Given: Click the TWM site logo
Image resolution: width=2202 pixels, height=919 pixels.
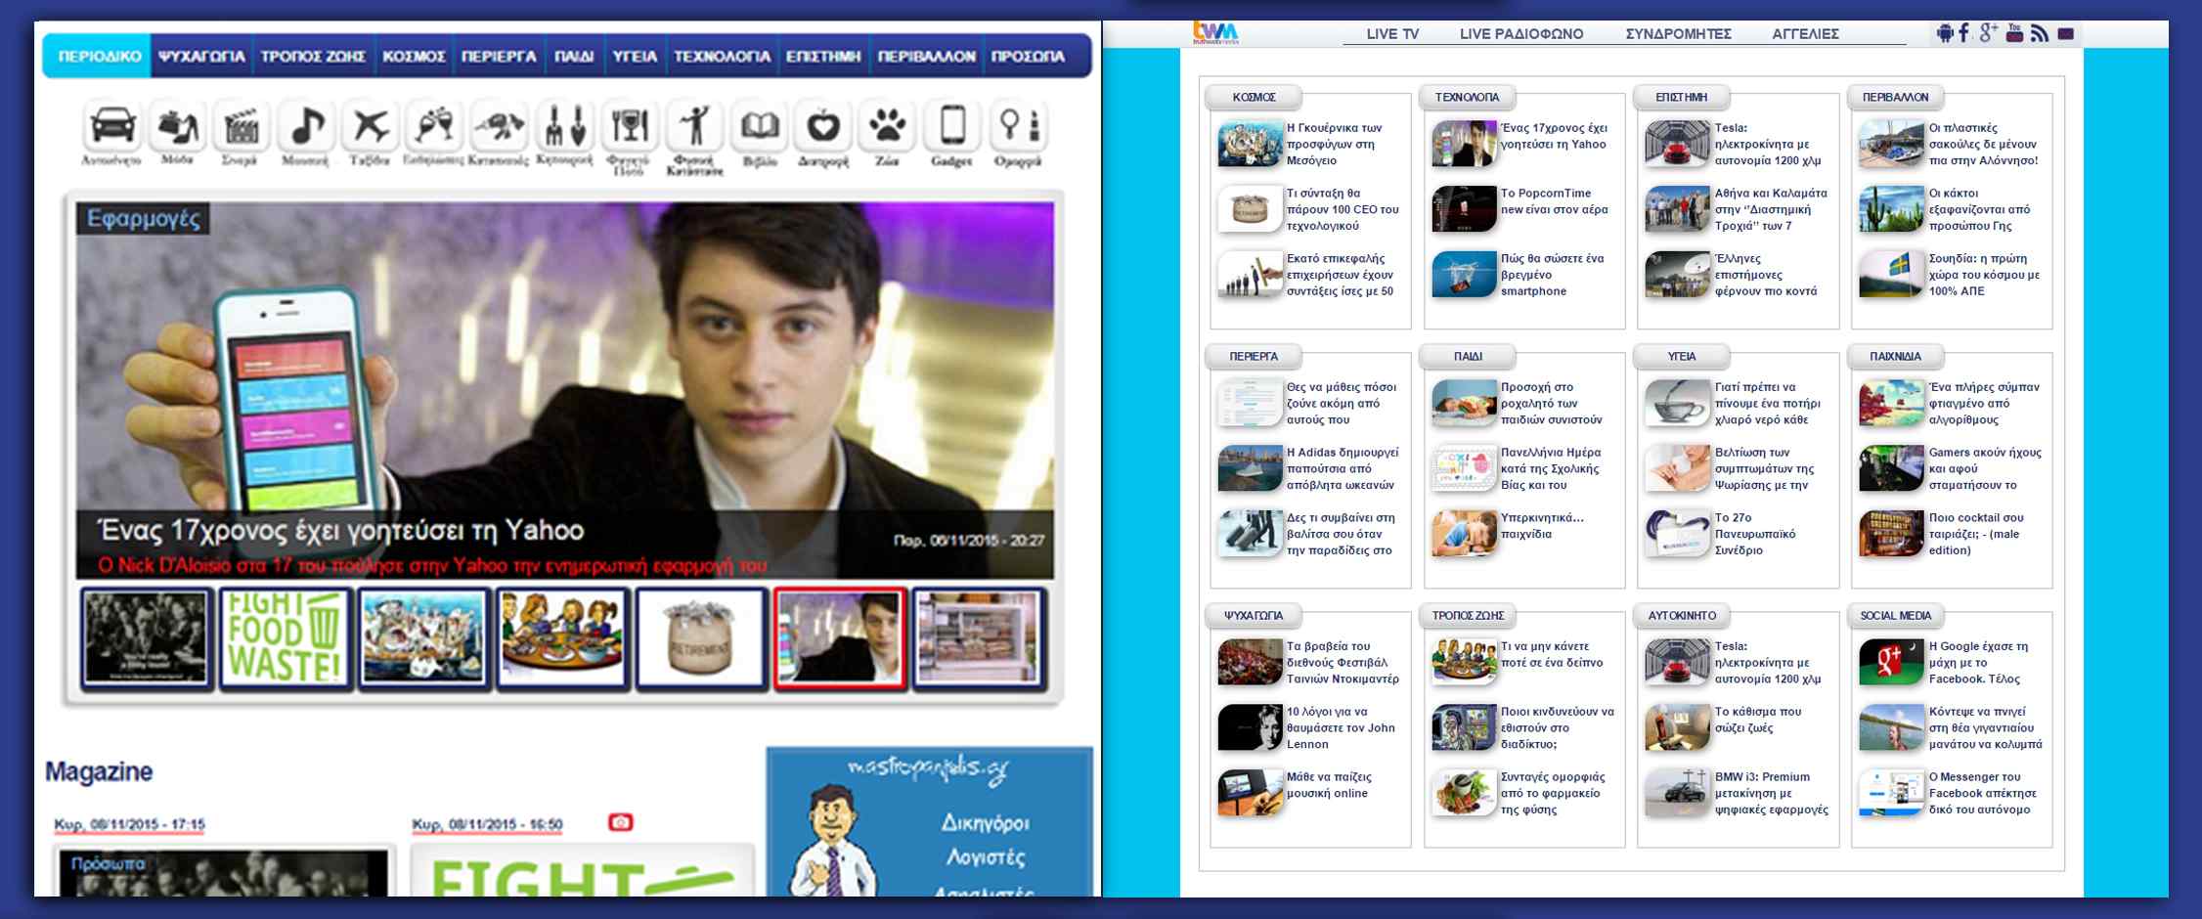Looking at the screenshot, I should (1215, 32).
